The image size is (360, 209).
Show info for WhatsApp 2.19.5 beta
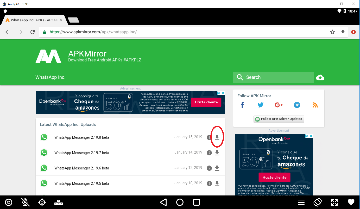pos(209,183)
